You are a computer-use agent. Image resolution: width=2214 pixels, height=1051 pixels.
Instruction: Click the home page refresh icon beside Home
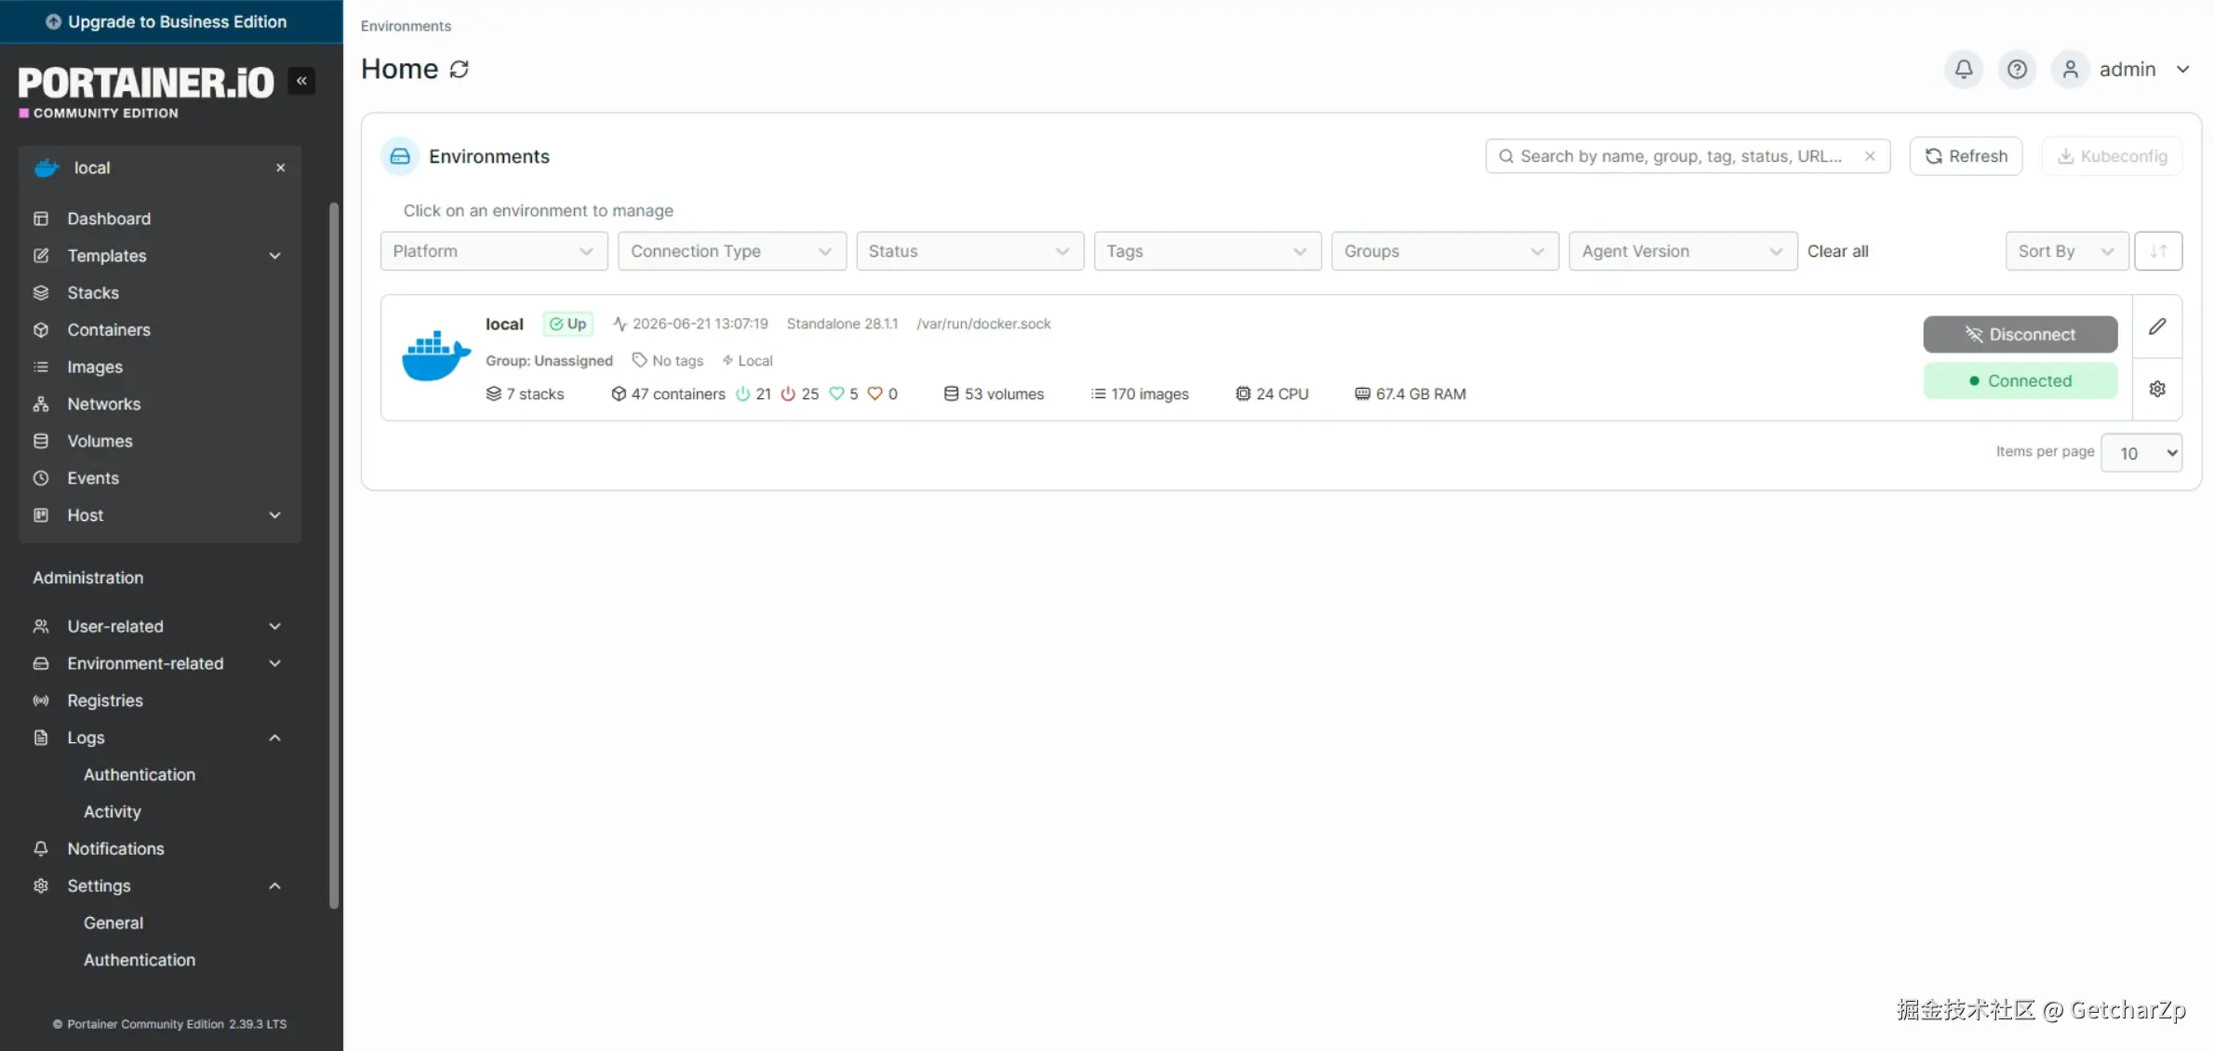[x=460, y=69]
